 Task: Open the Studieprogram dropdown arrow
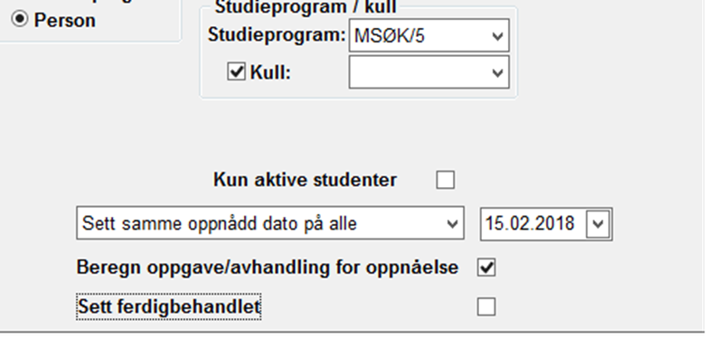tap(497, 35)
